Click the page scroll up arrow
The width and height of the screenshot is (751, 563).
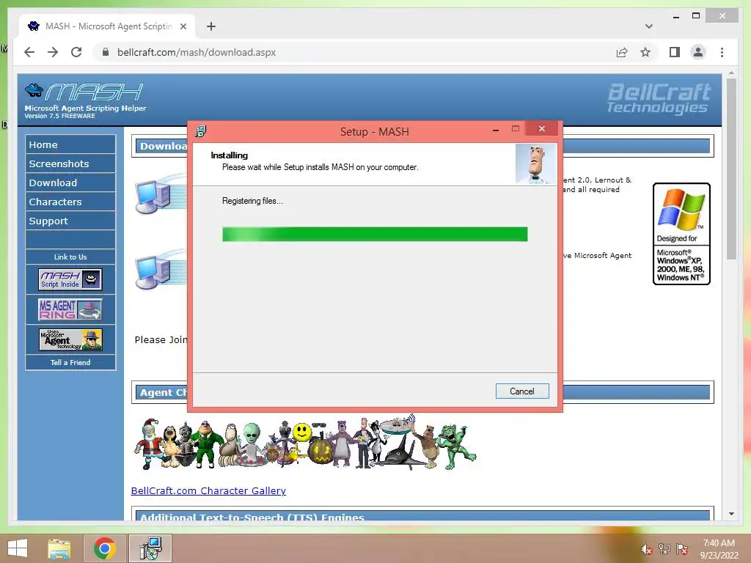(x=731, y=73)
